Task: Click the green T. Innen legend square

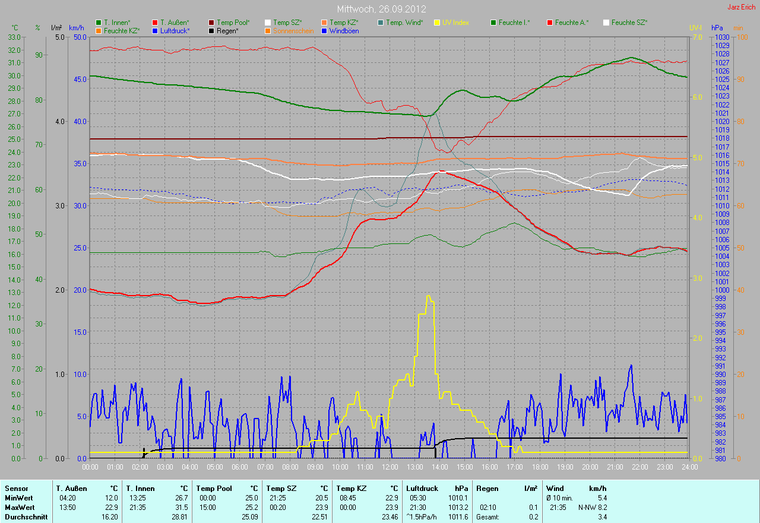Action: (x=99, y=23)
